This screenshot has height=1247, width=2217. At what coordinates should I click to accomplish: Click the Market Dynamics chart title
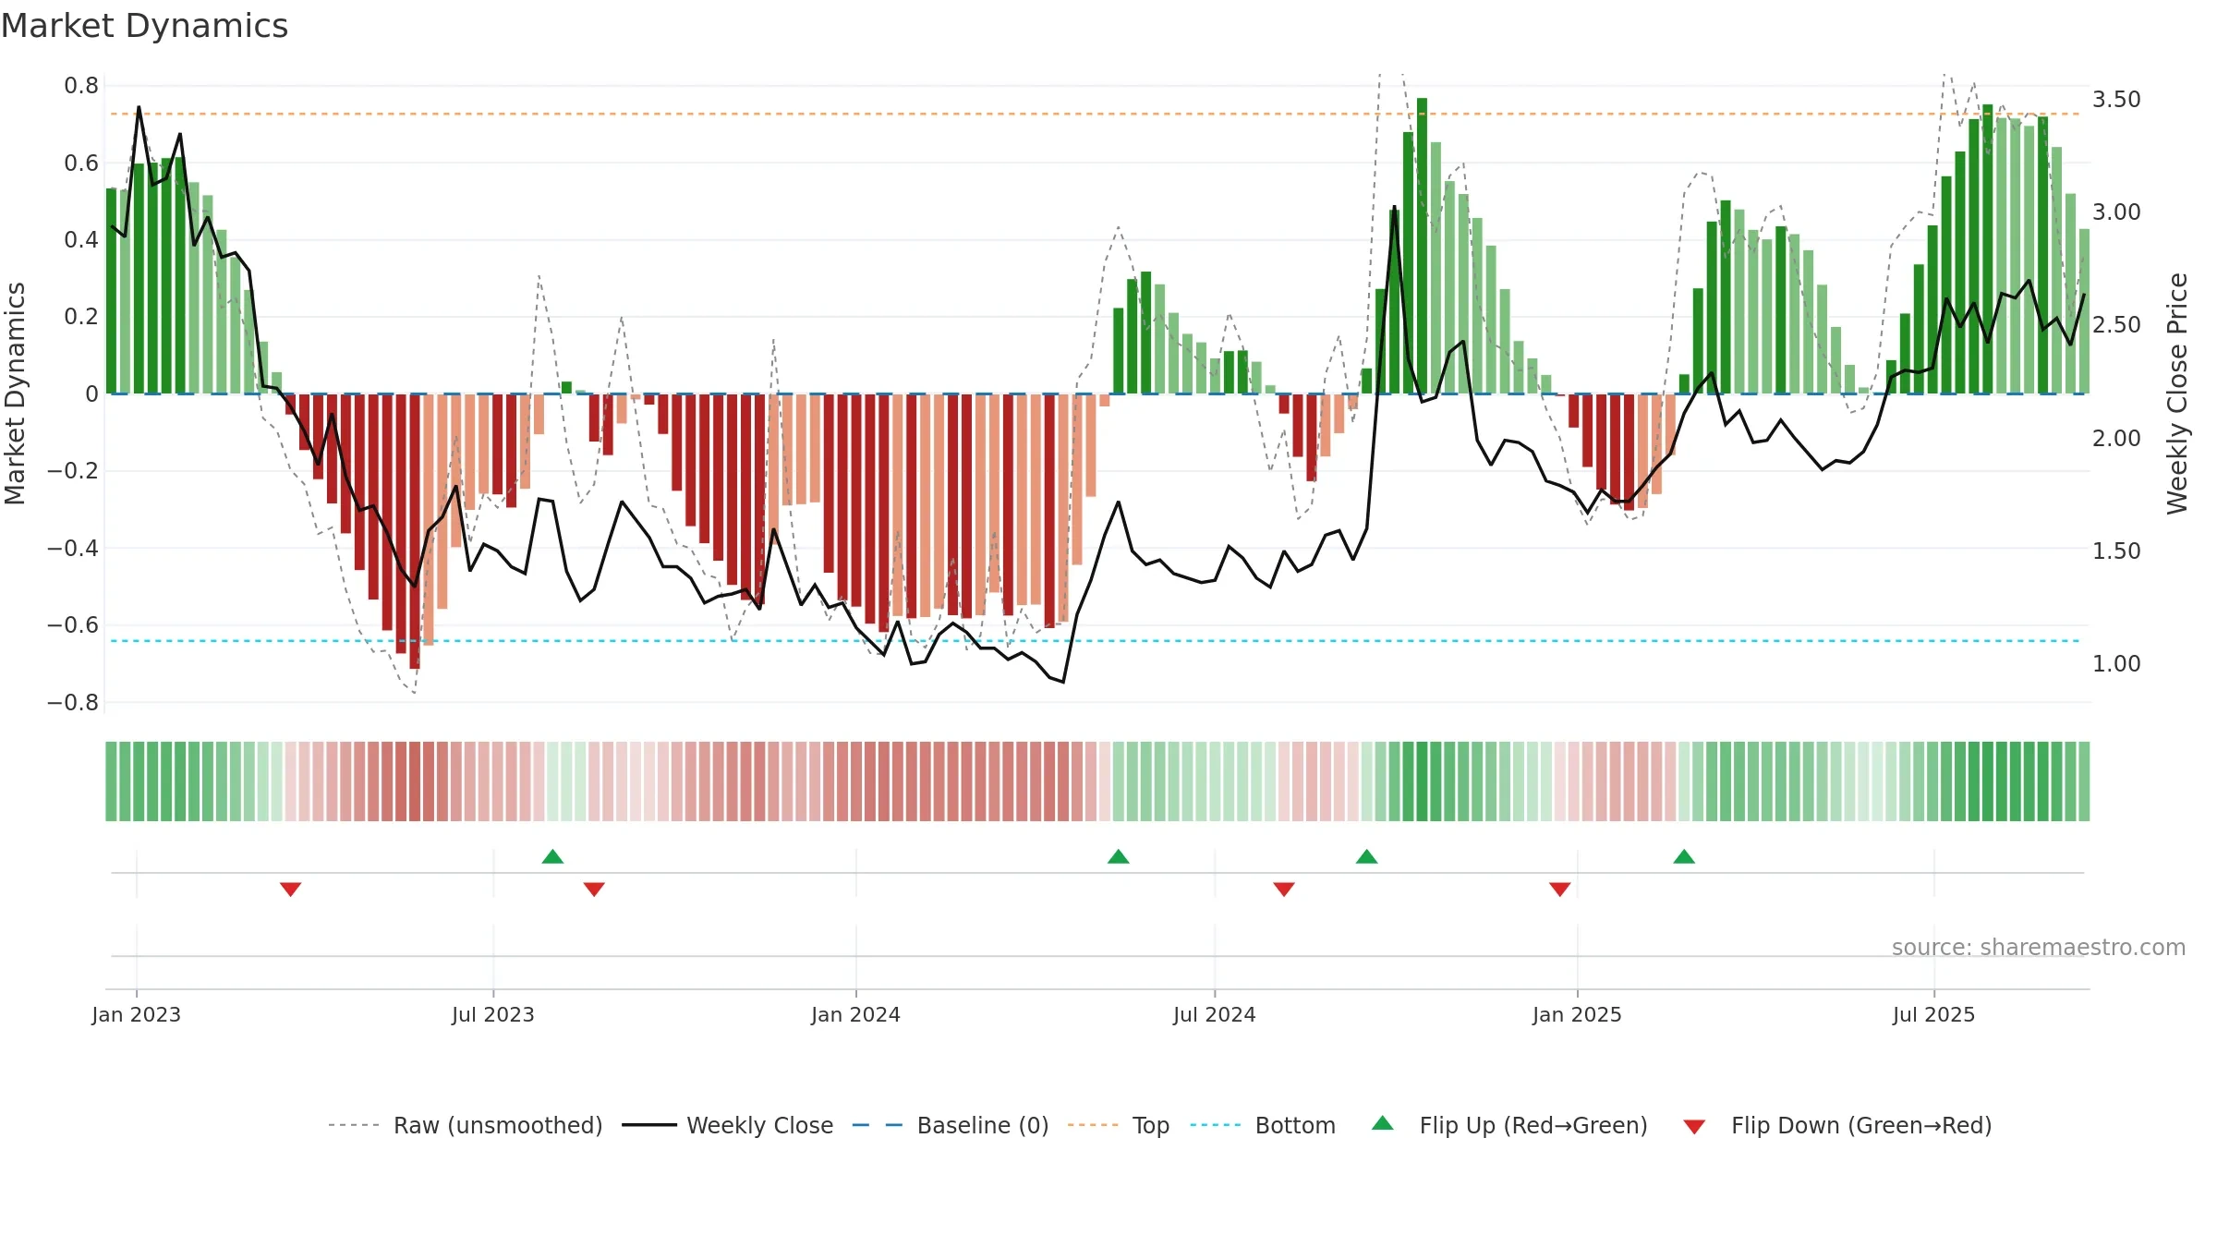pyautogui.click(x=144, y=26)
